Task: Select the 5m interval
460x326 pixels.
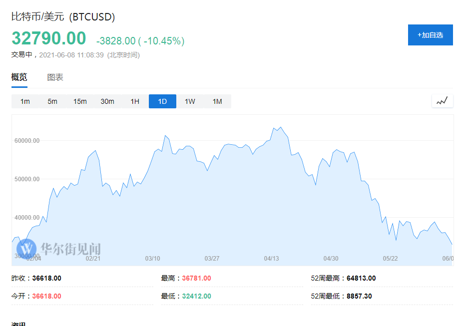Action: click(x=52, y=101)
